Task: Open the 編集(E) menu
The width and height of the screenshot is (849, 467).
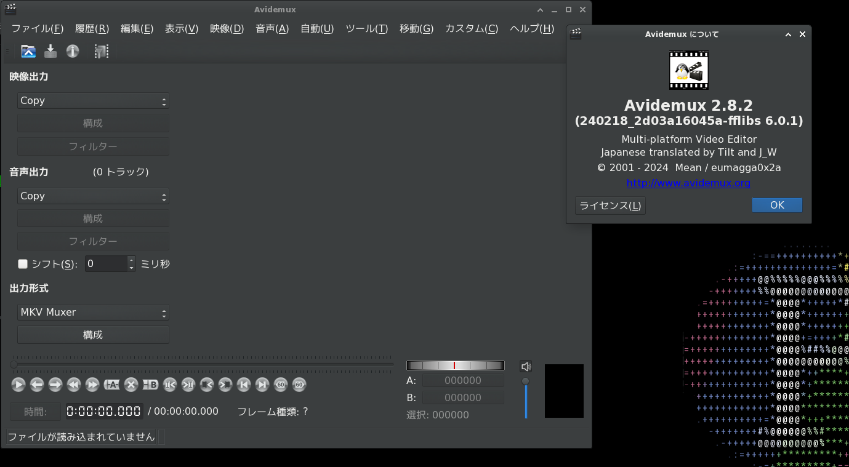Action: point(137,29)
